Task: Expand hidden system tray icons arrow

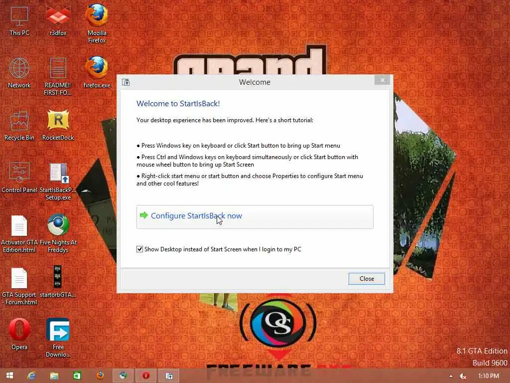Action: (x=451, y=376)
